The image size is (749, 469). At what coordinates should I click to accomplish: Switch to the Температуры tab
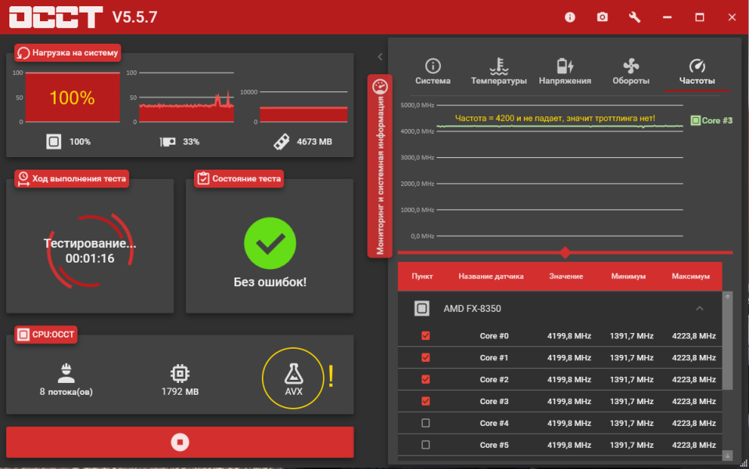click(x=499, y=72)
